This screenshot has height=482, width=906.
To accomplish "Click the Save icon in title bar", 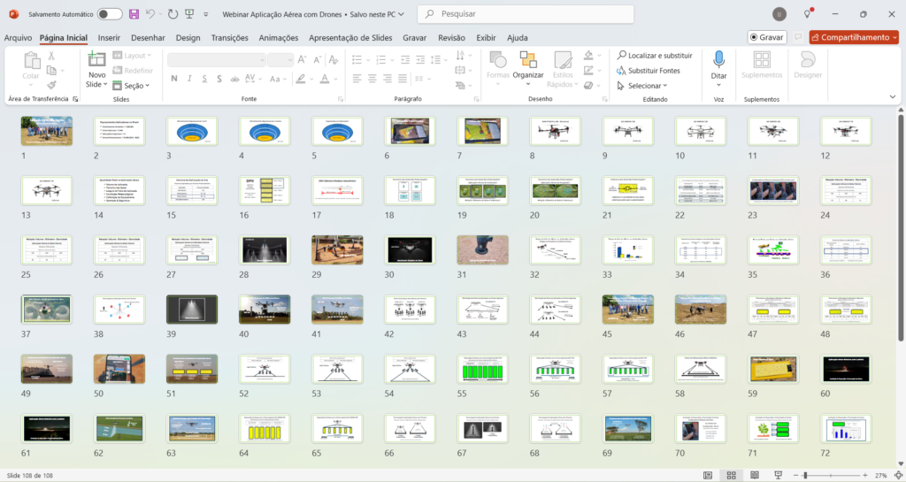I will coord(134,14).
